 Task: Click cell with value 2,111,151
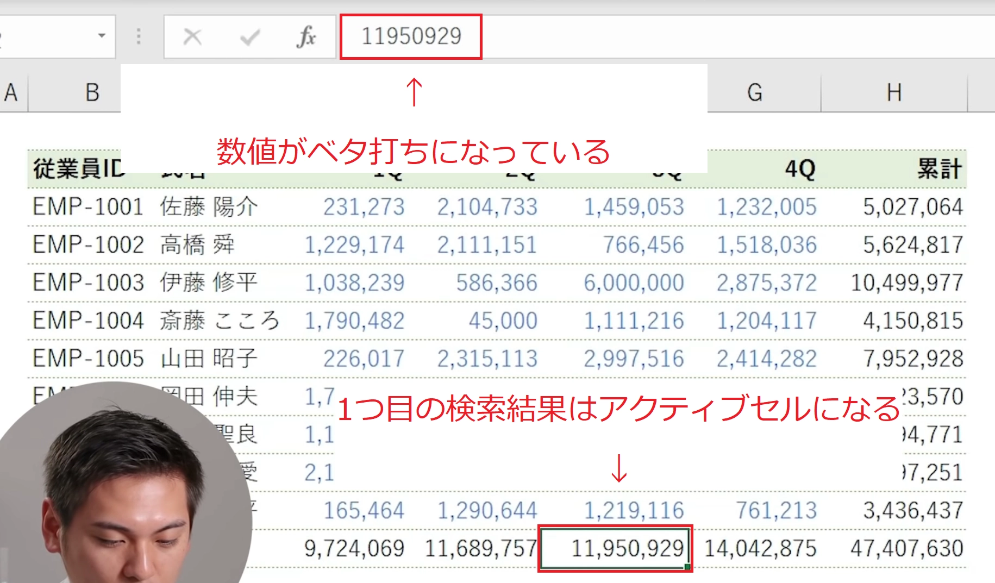click(487, 245)
